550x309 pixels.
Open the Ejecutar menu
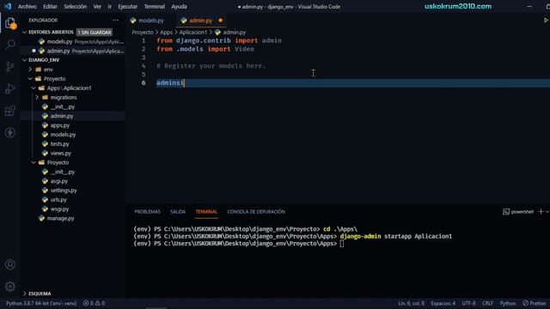pyautogui.click(x=128, y=6)
